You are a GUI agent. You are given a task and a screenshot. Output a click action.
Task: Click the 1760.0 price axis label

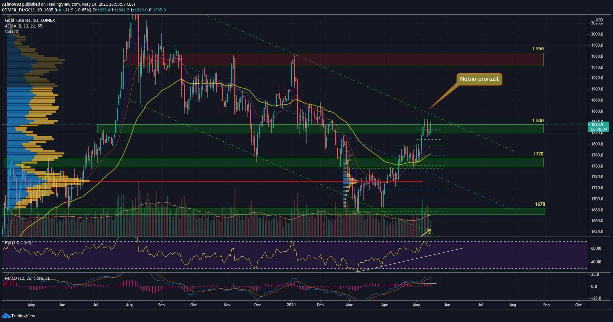pos(597,166)
